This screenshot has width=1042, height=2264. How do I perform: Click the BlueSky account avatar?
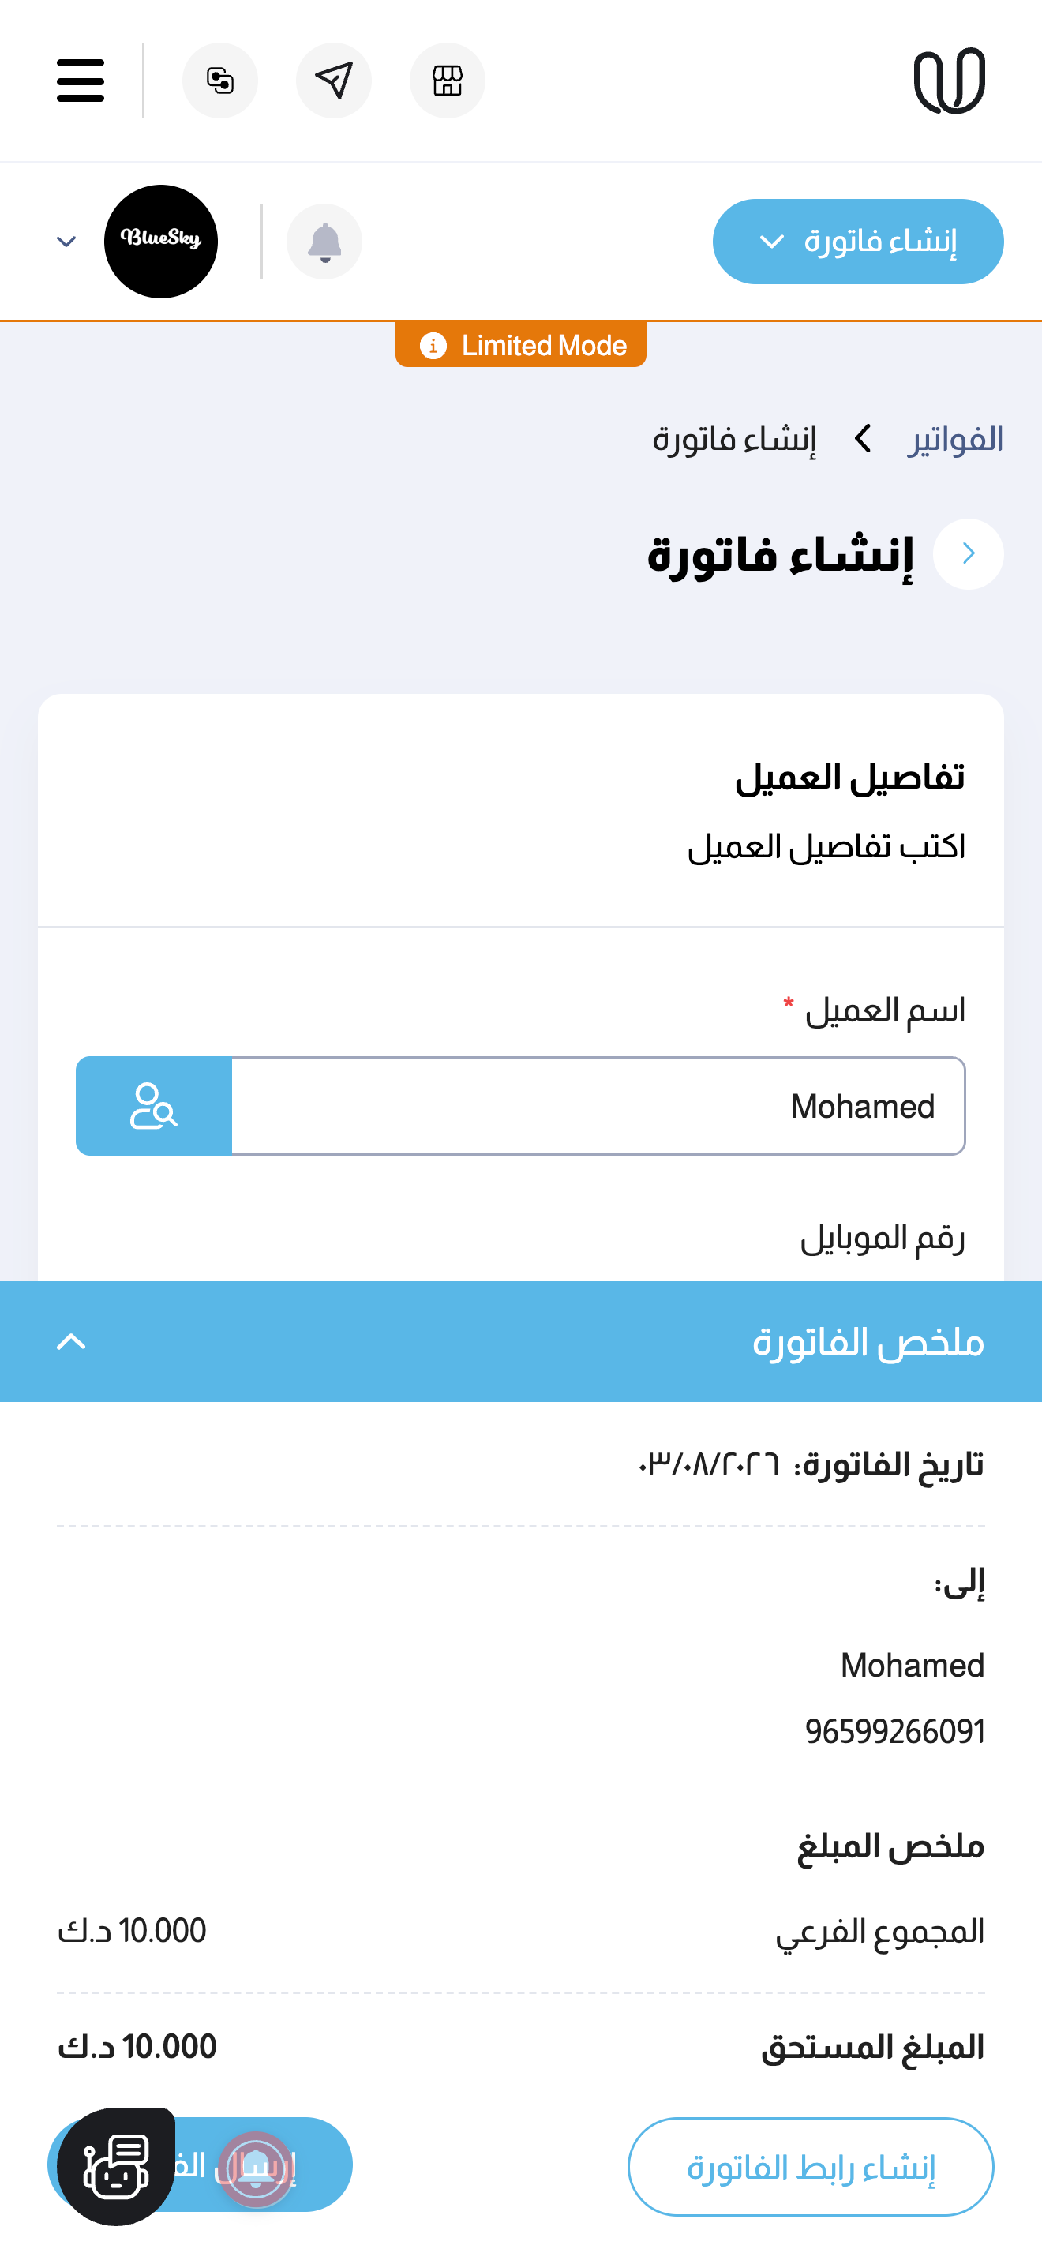coord(161,241)
